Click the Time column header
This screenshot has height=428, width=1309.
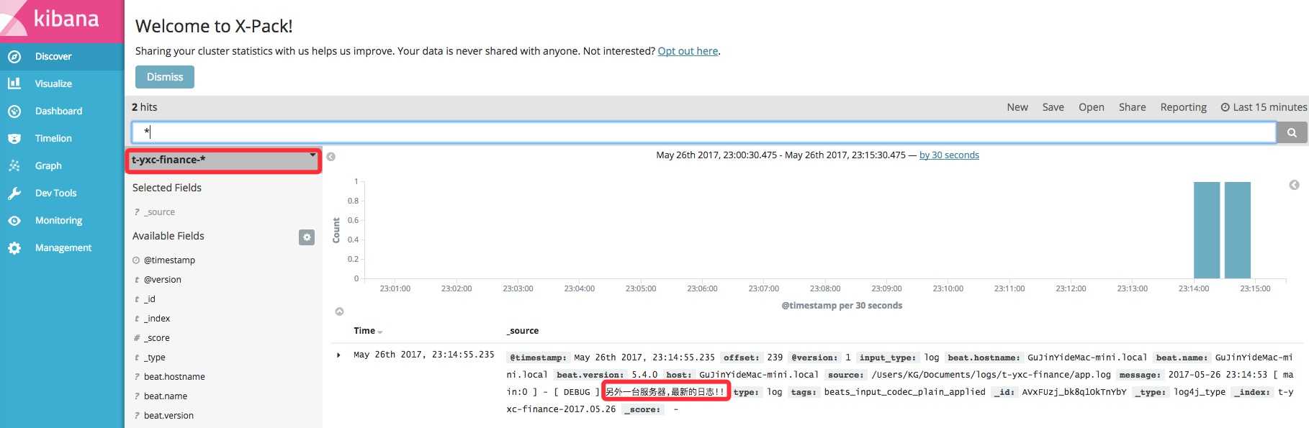pyautogui.click(x=364, y=331)
